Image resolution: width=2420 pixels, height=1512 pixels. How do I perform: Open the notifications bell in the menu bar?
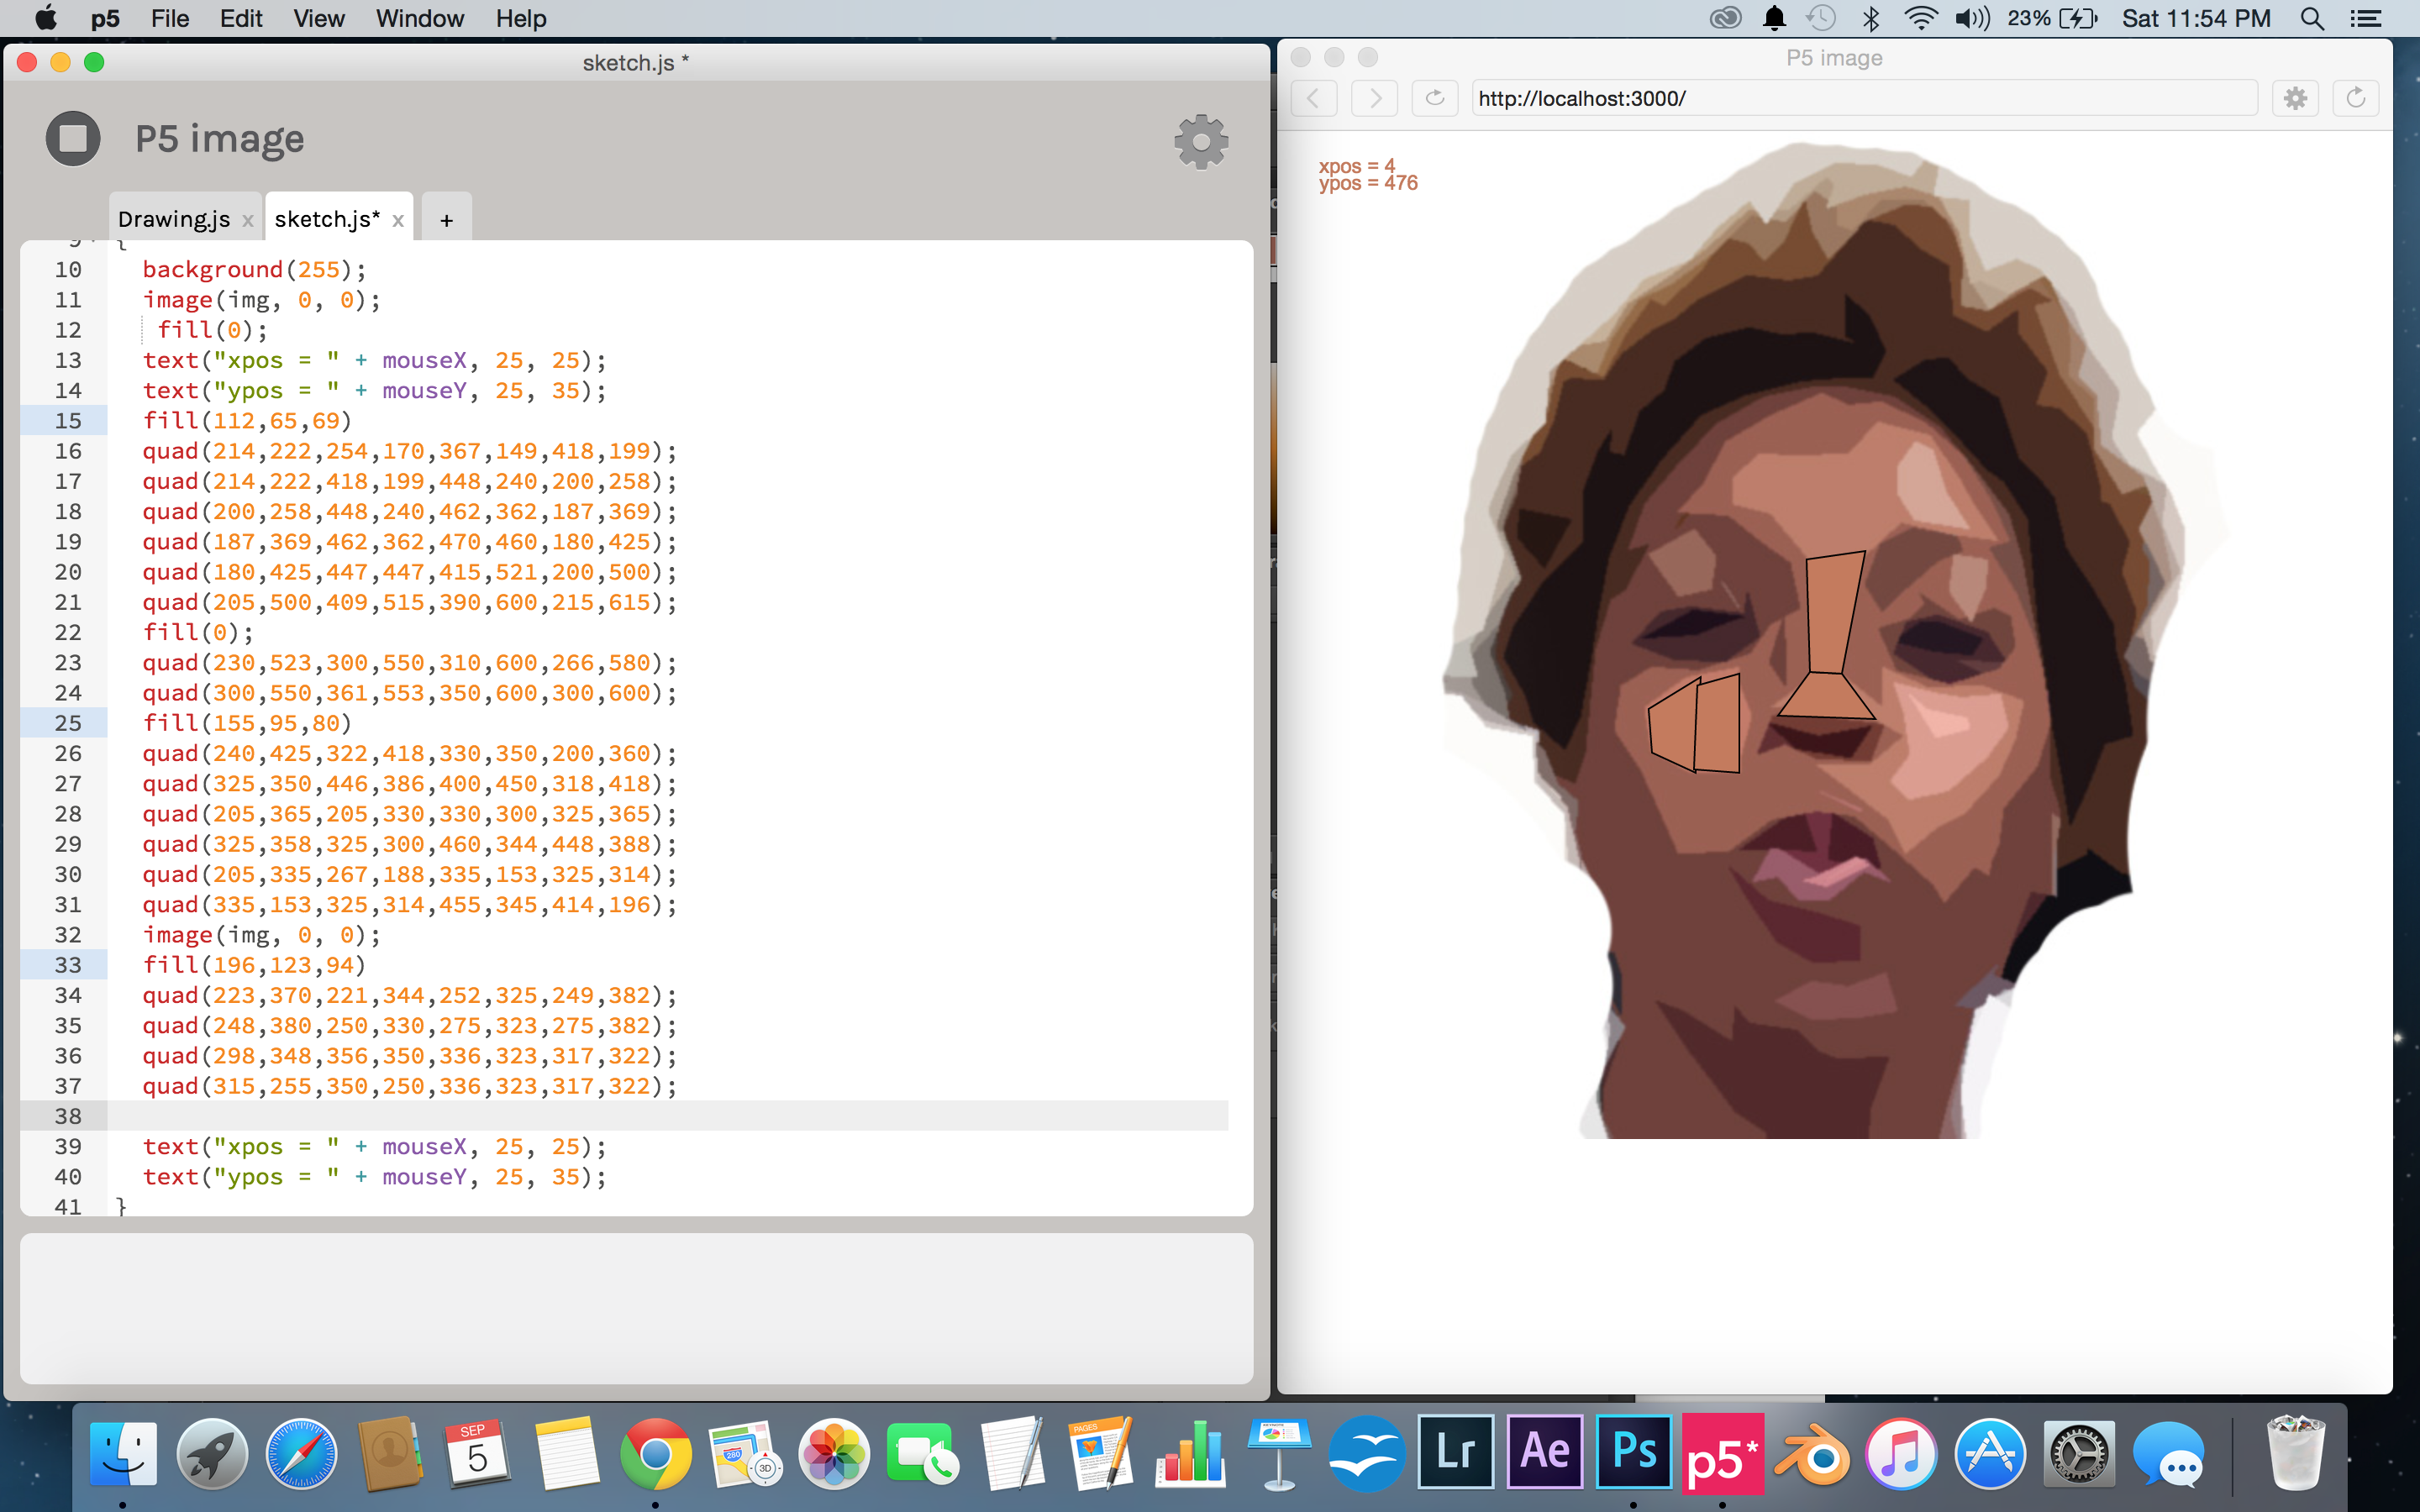[1775, 18]
